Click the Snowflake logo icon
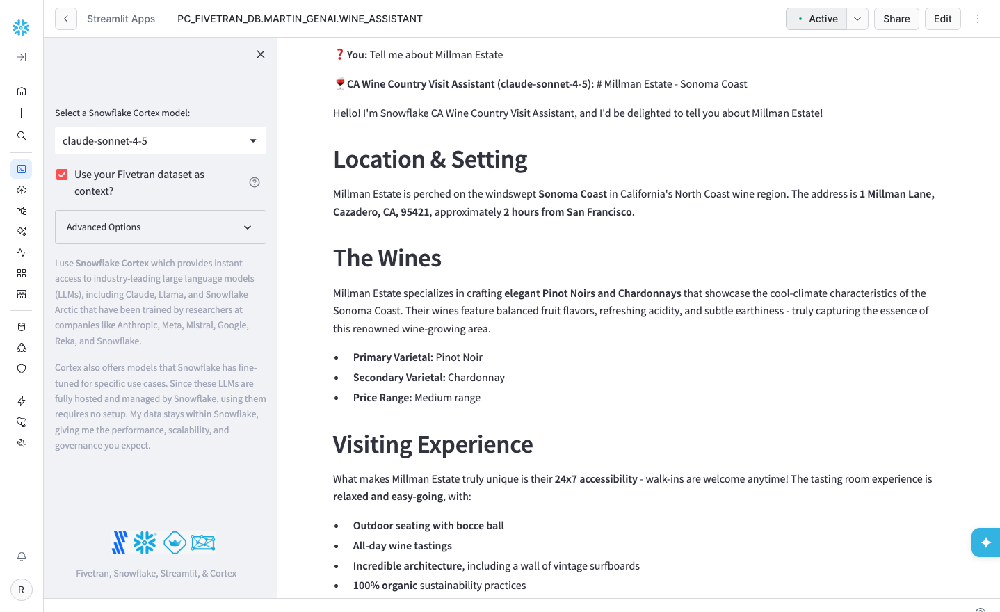1000x612 pixels. (21, 28)
